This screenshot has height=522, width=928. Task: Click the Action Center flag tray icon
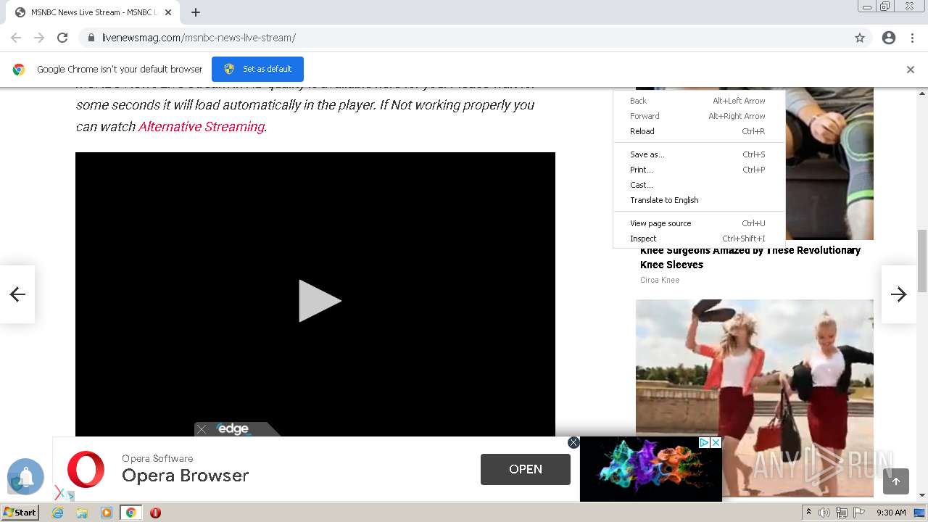859,513
